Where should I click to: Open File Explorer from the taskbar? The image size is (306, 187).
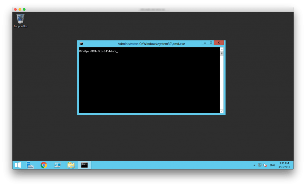click(x=71, y=165)
